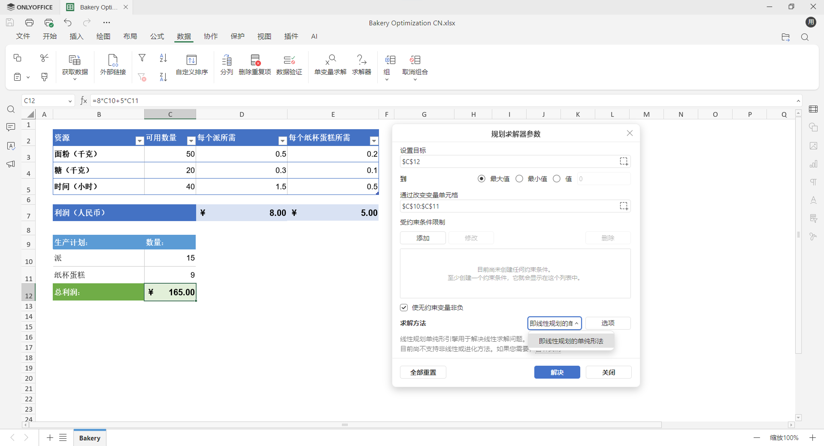Open spell checking from the left sidebar
The width and height of the screenshot is (824, 446).
[11, 146]
